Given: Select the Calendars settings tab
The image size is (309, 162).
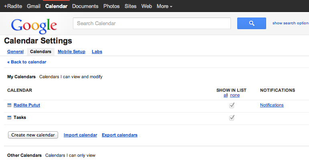Looking at the screenshot, I should point(40,51).
